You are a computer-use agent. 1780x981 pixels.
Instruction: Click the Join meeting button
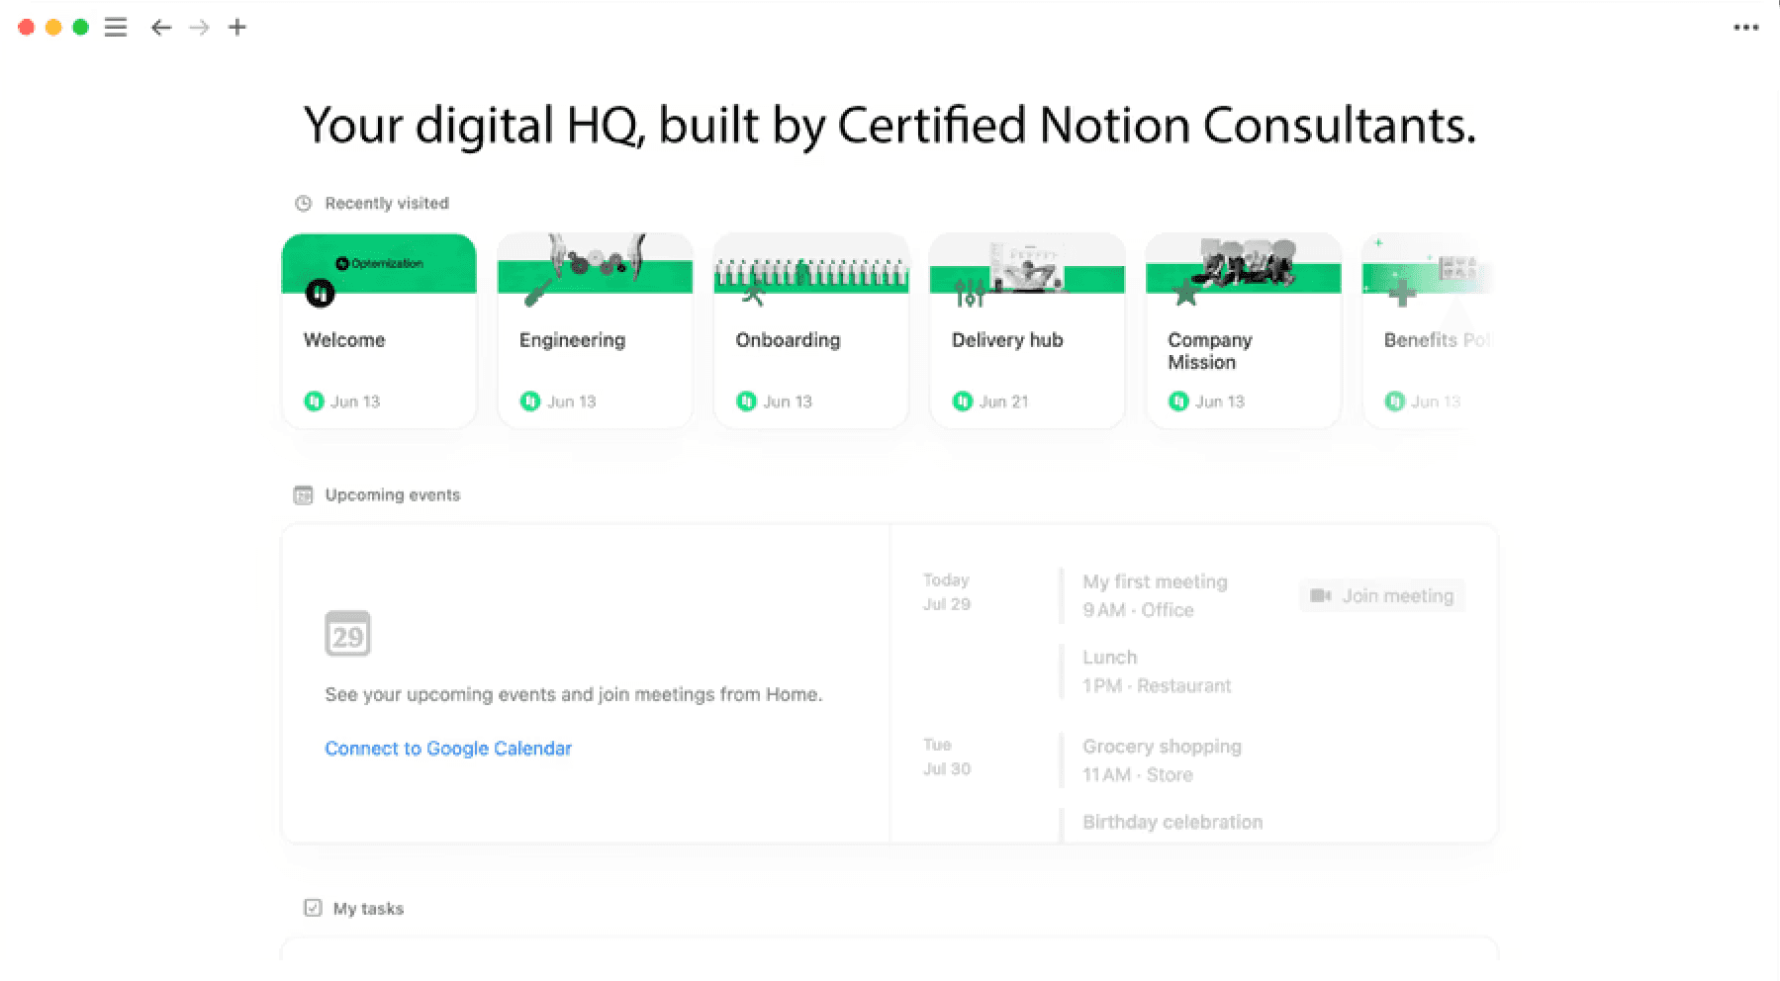(1382, 596)
